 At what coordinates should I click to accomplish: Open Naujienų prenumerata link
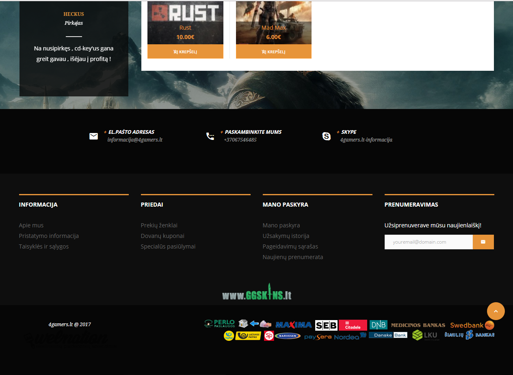point(293,257)
